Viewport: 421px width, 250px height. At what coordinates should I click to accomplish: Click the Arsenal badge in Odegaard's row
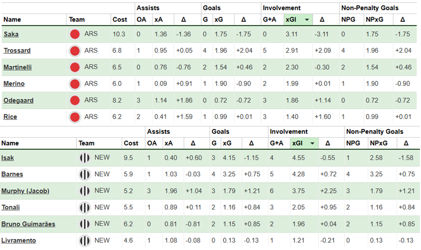click(75, 101)
